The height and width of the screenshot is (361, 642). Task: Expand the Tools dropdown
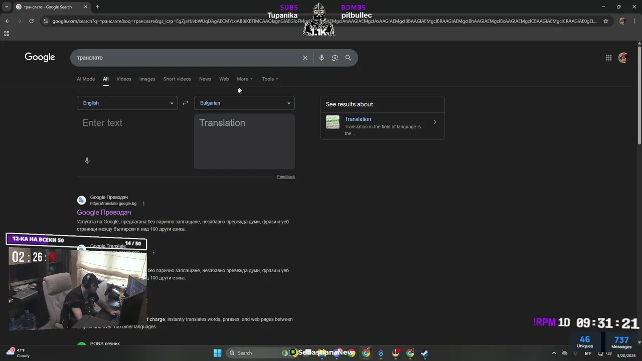click(270, 79)
